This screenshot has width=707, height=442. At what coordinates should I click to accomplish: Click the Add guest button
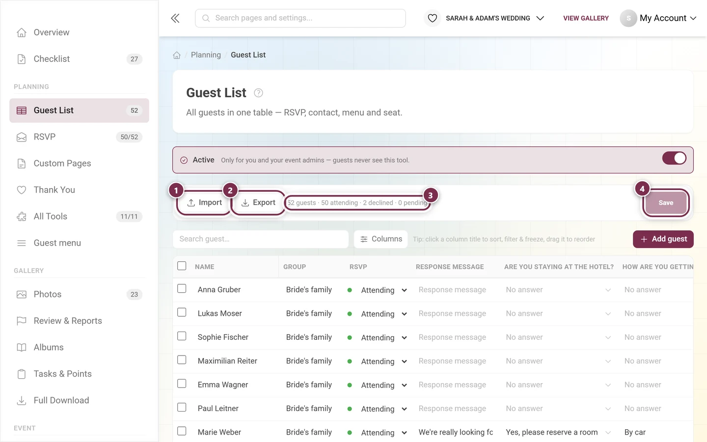(x=663, y=239)
